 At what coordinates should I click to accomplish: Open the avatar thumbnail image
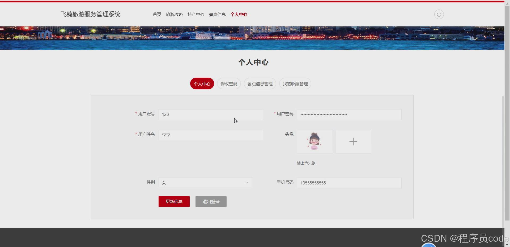[314, 141]
